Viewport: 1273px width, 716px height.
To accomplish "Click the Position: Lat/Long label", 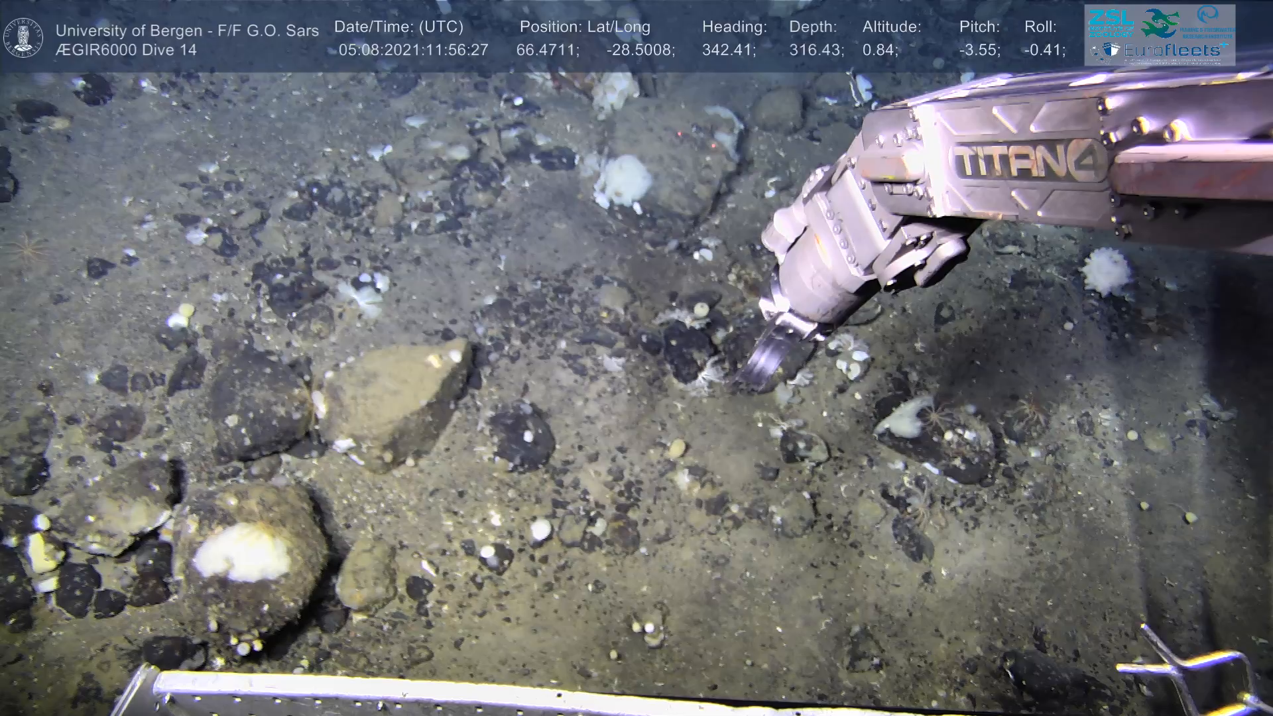I will point(585,27).
